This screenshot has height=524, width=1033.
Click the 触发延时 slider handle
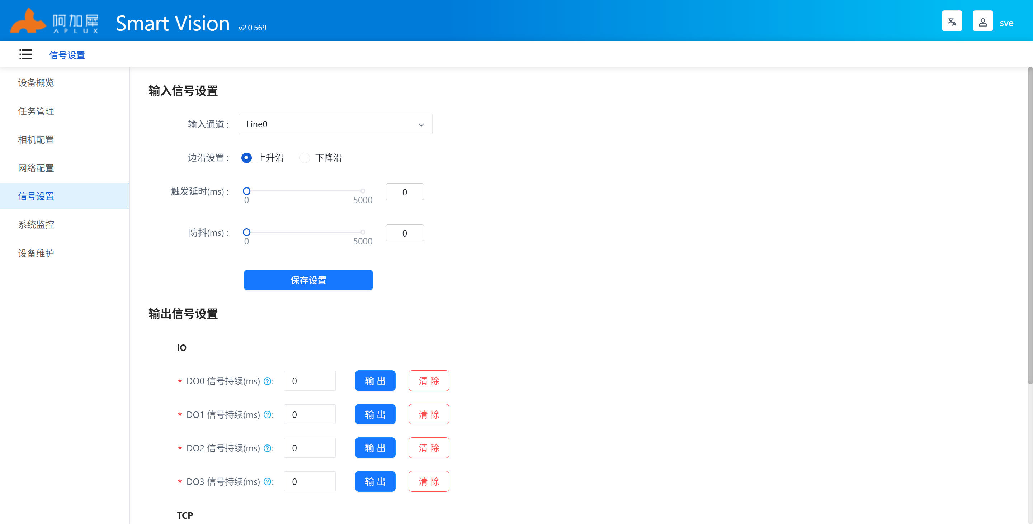pos(247,191)
